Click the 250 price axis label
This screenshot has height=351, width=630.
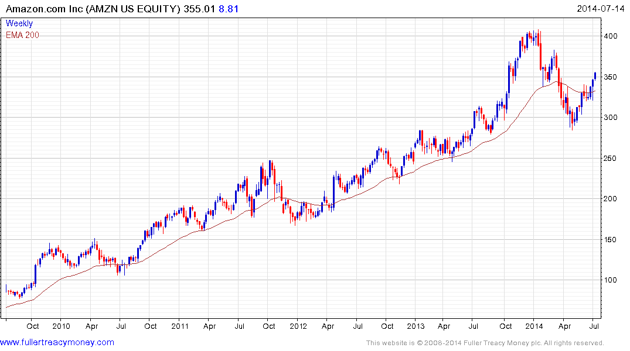pyautogui.click(x=611, y=159)
